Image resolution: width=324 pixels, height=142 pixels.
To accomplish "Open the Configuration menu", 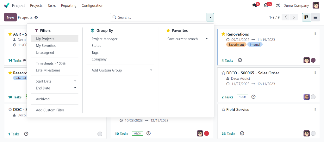I will tap(92, 5).
